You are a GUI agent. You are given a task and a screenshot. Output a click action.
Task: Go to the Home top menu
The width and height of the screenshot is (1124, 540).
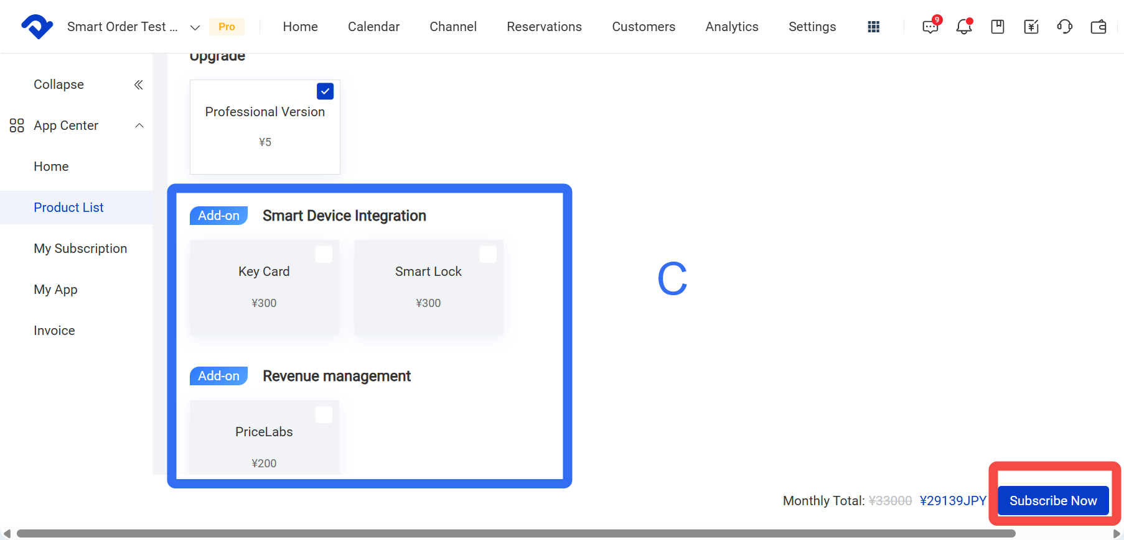click(x=301, y=27)
